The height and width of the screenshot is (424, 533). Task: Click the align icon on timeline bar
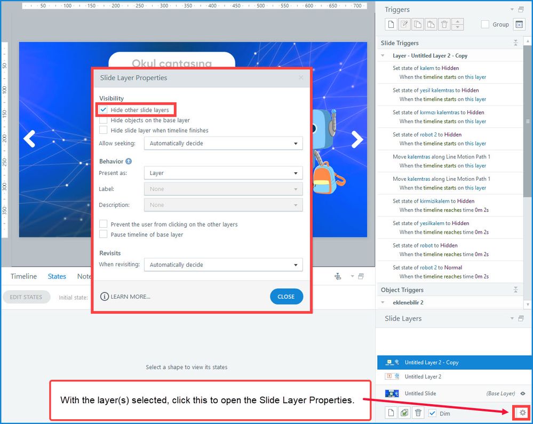pyautogui.click(x=338, y=276)
